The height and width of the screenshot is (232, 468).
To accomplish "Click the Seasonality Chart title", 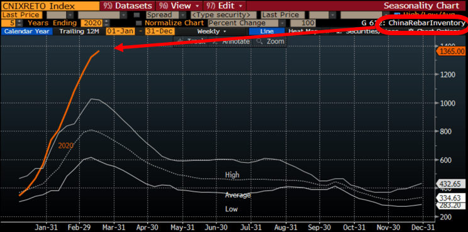I will click(x=421, y=6).
